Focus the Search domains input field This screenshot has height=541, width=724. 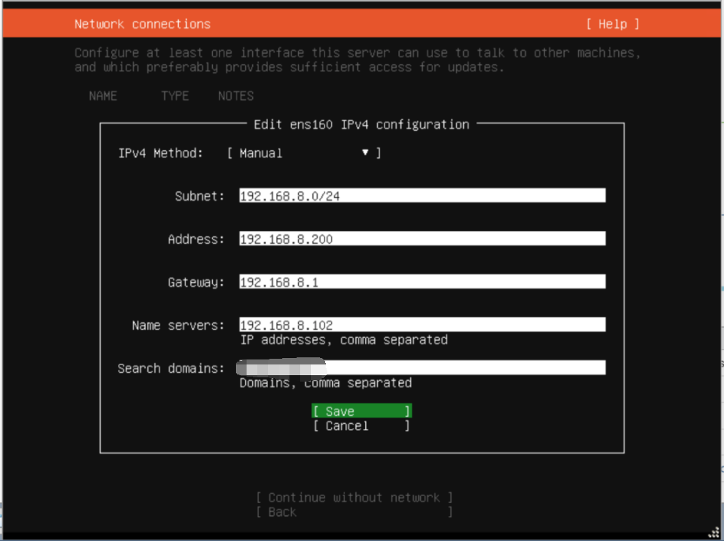(465, 367)
